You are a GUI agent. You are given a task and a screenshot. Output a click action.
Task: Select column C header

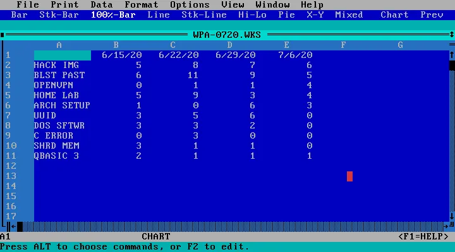click(x=173, y=45)
